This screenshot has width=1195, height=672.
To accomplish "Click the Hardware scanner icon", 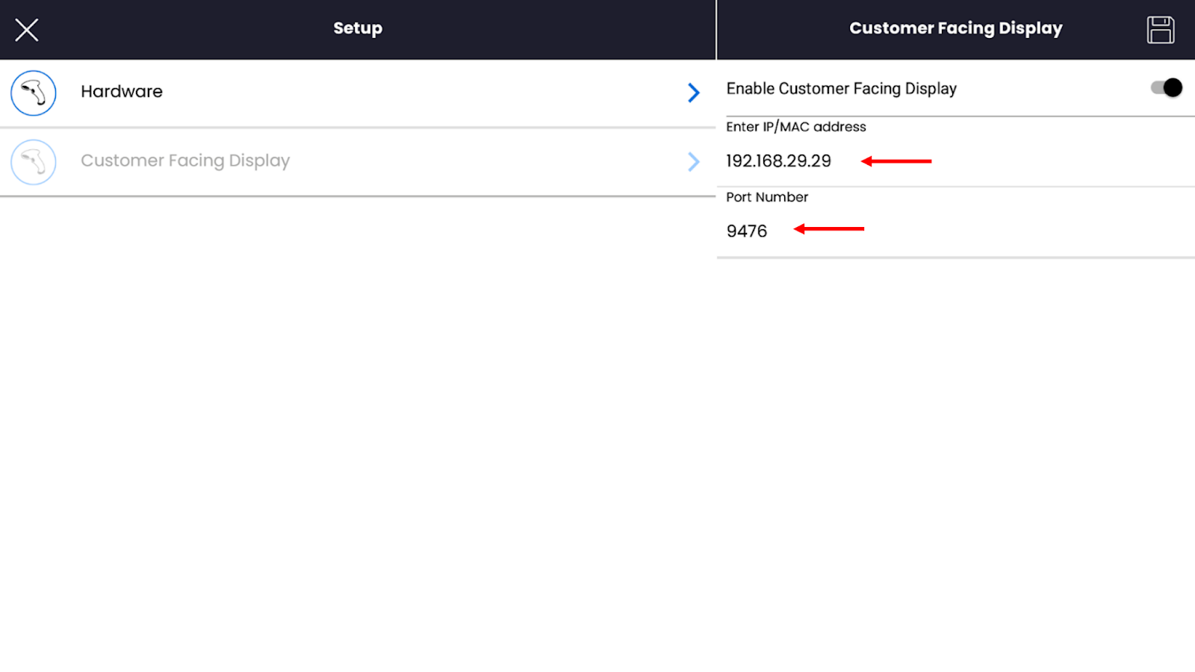I will coord(34,93).
